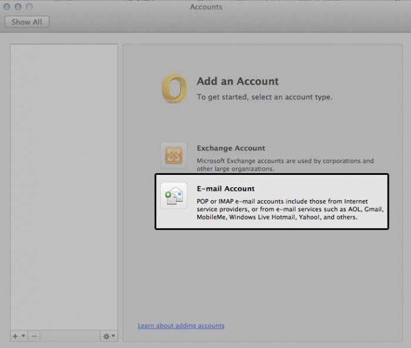411x348 pixels.
Task: Click the minus icon to remove account
Action: tap(34, 336)
